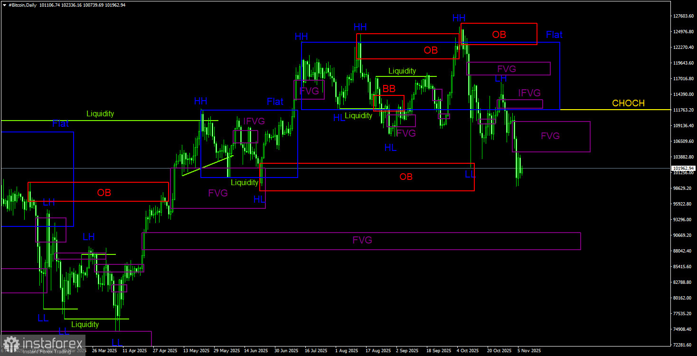Image resolution: width=697 pixels, height=356 pixels.
Task: Click the price axis value 109136.40
Action: [x=684, y=126]
